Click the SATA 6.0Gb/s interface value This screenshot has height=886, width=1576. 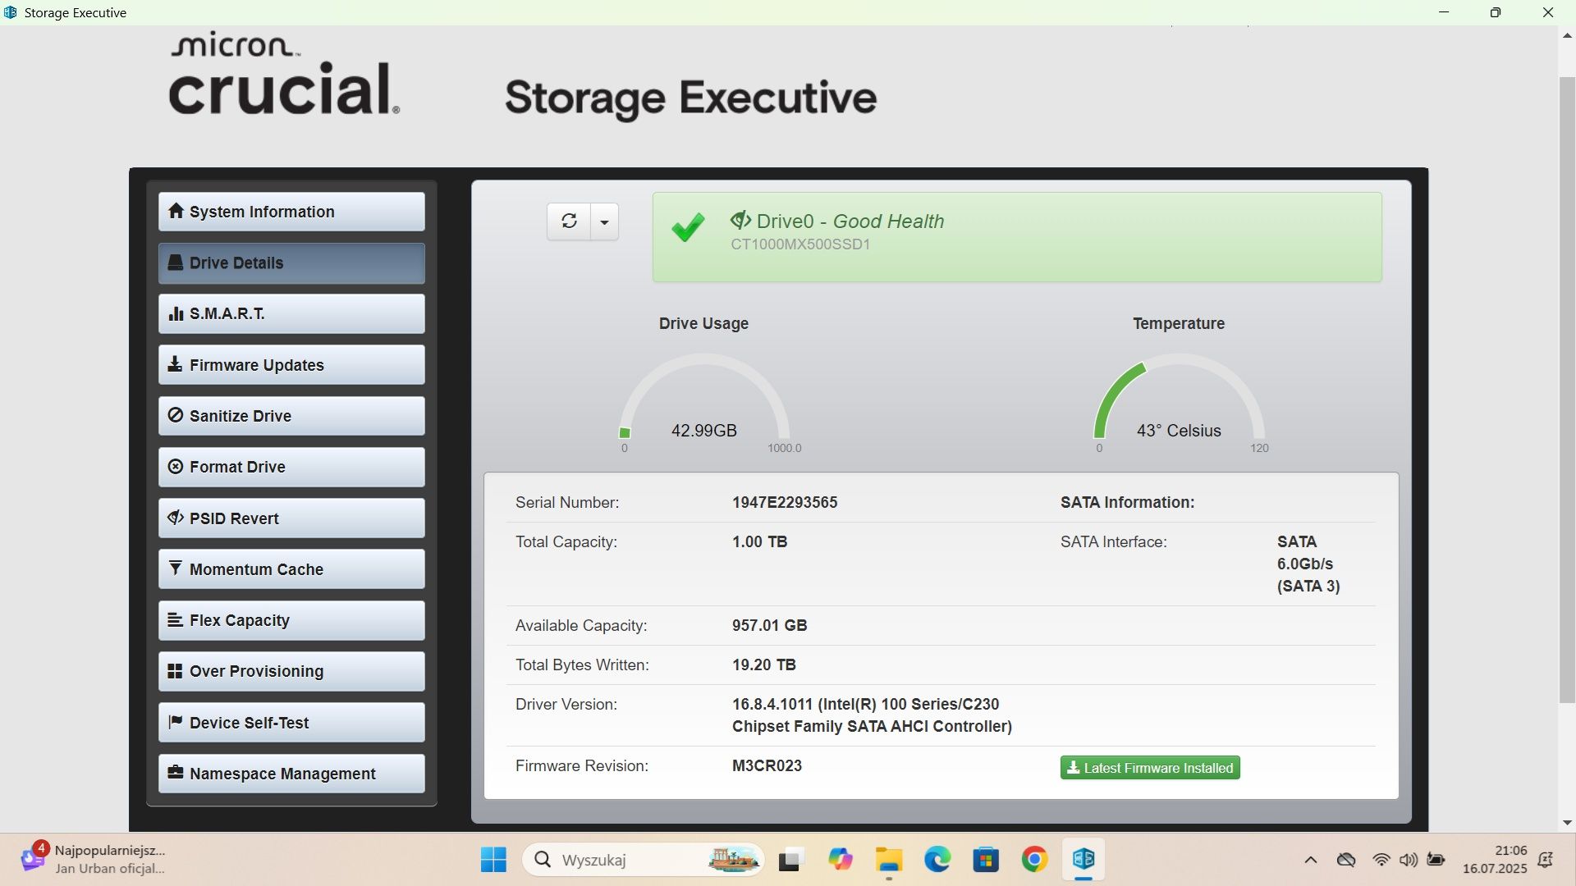pyautogui.click(x=1308, y=564)
